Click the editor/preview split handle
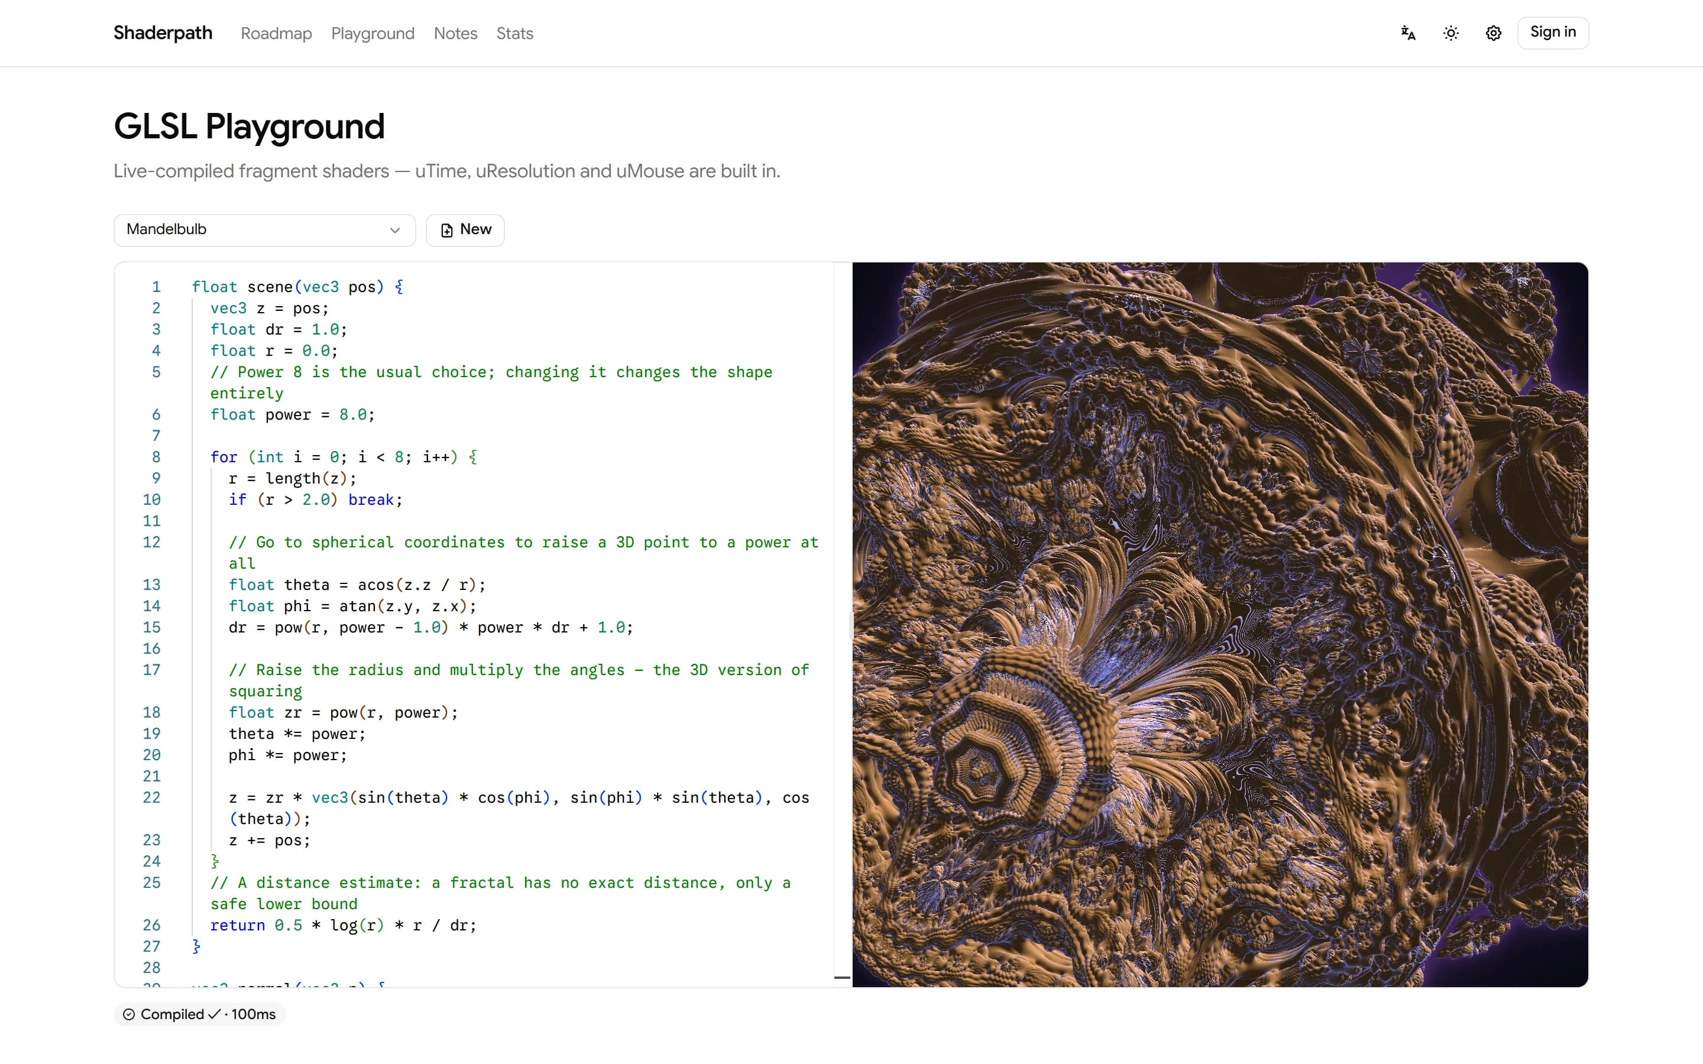 coord(851,625)
